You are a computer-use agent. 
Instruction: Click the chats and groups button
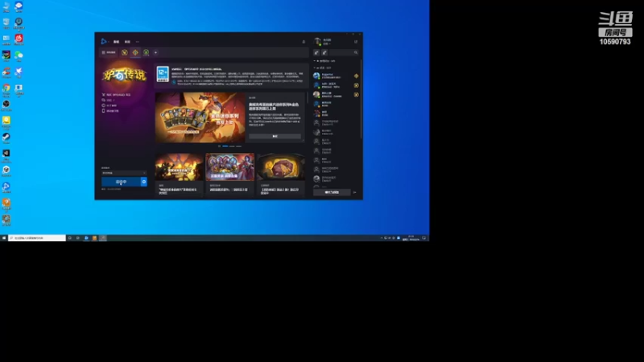tap(332, 192)
